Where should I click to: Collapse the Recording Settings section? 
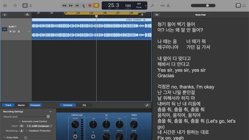(x=51, y=112)
